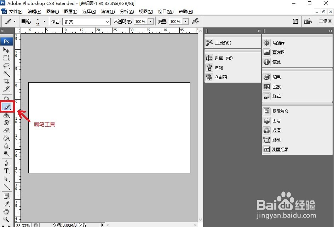Select the Type tool
The image size is (334, 227).
[x=6, y=171]
